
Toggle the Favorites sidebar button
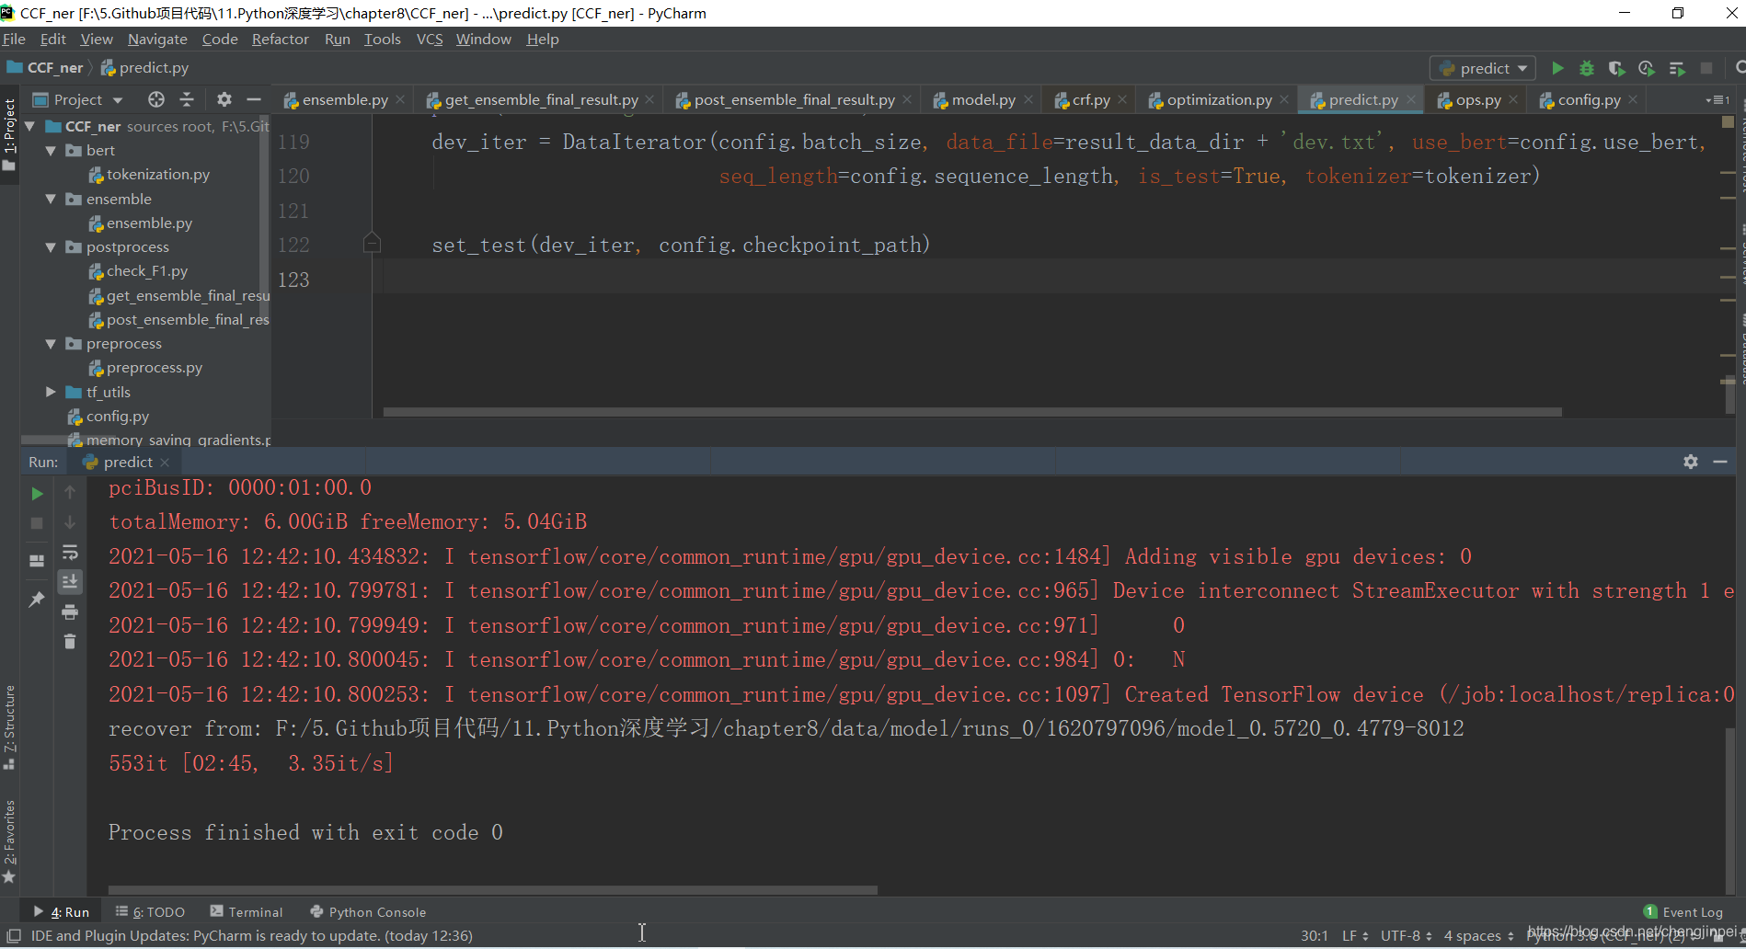click(9, 840)
